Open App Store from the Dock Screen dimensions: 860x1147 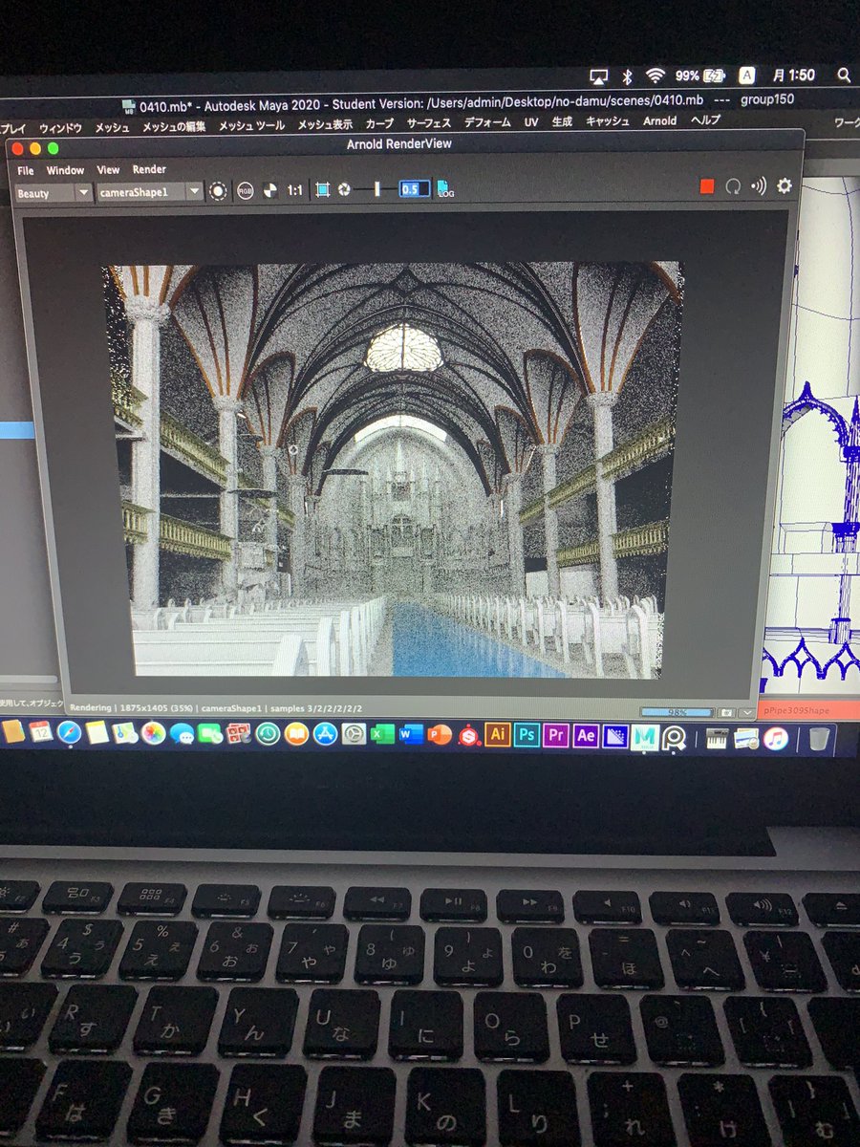click(x=326, y=735)
